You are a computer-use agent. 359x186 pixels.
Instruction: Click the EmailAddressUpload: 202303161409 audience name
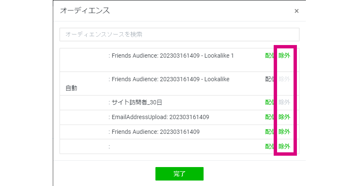[160, 117]
